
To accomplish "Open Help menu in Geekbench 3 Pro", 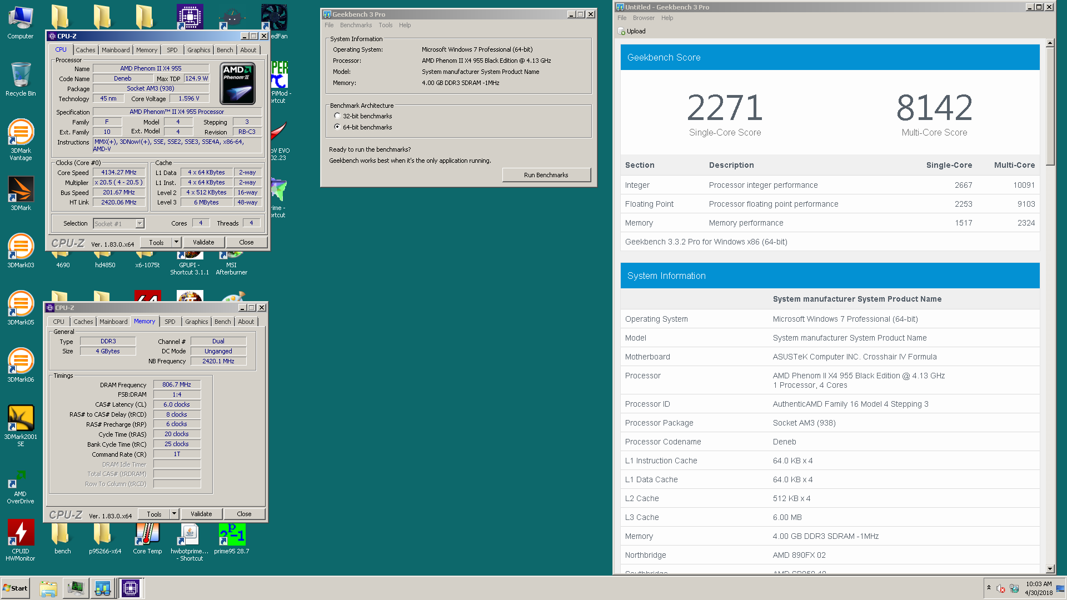I will 405,25.
